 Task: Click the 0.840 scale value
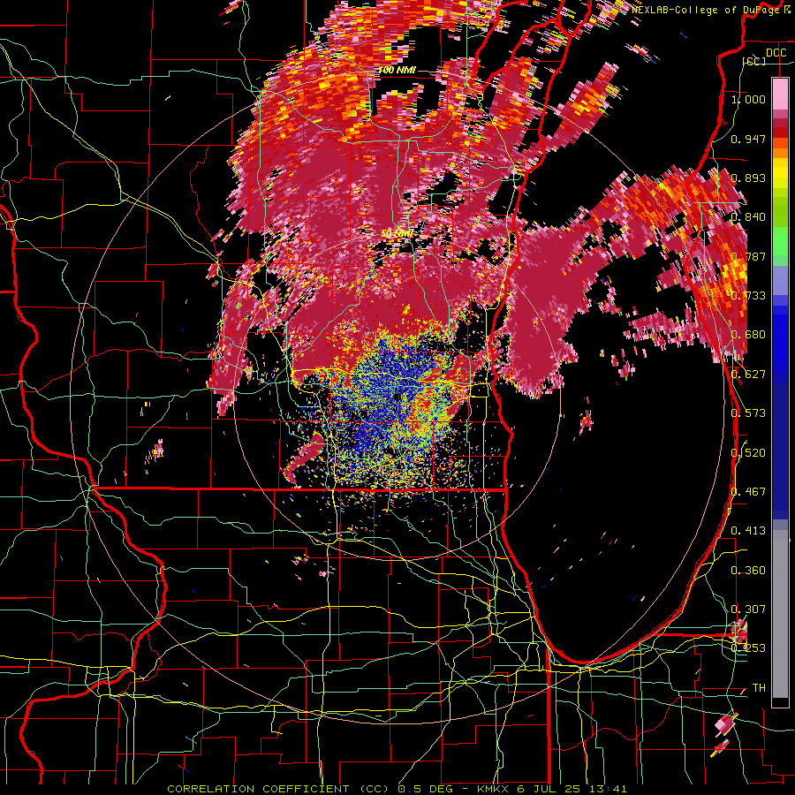(748, 217)
